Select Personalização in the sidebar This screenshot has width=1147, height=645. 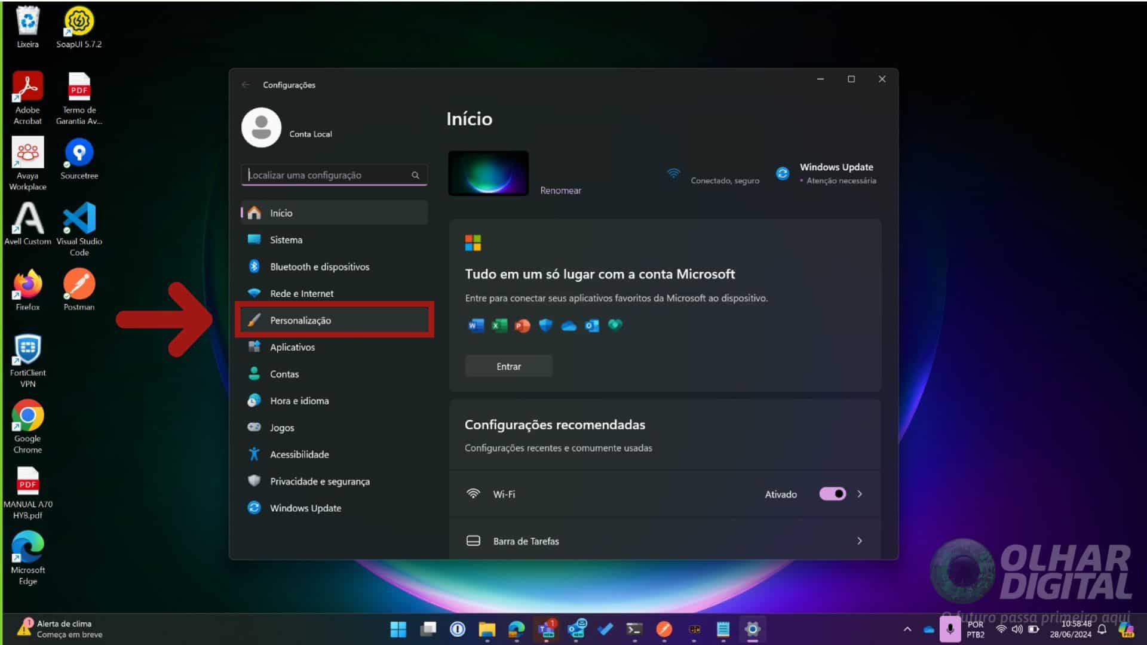[334, 320]
